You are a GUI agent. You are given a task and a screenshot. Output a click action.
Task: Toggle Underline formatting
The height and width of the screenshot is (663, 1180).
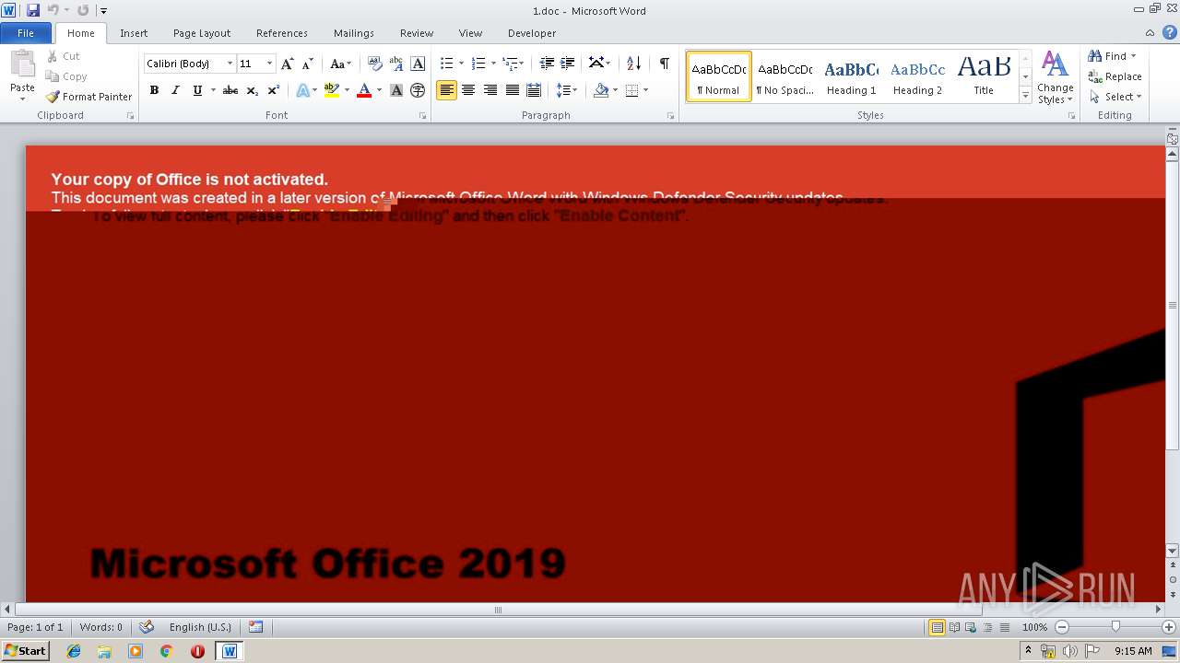[x=197, y=90]
